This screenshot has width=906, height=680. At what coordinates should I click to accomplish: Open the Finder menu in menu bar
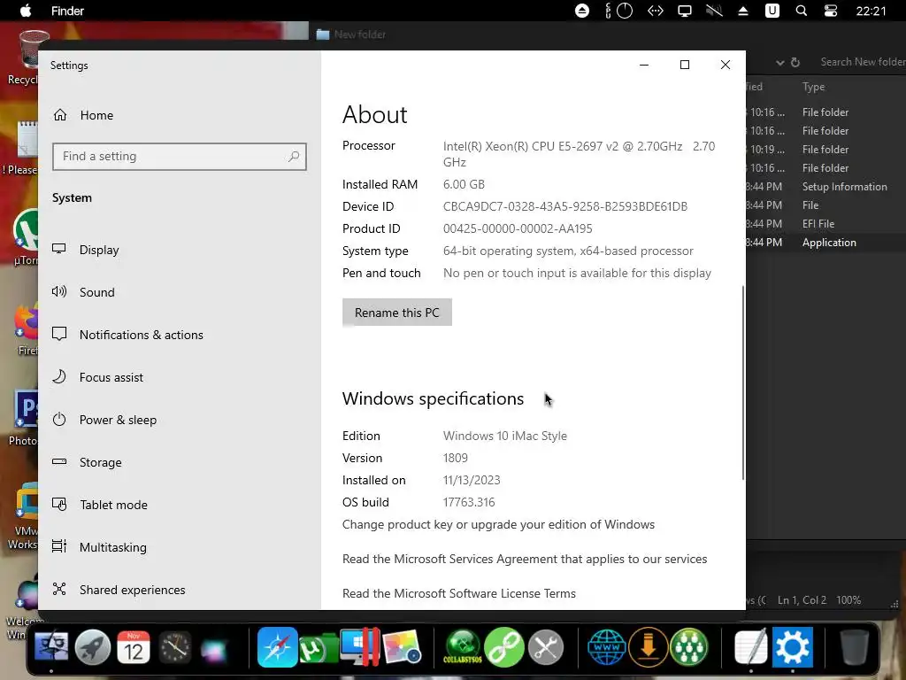67,11
